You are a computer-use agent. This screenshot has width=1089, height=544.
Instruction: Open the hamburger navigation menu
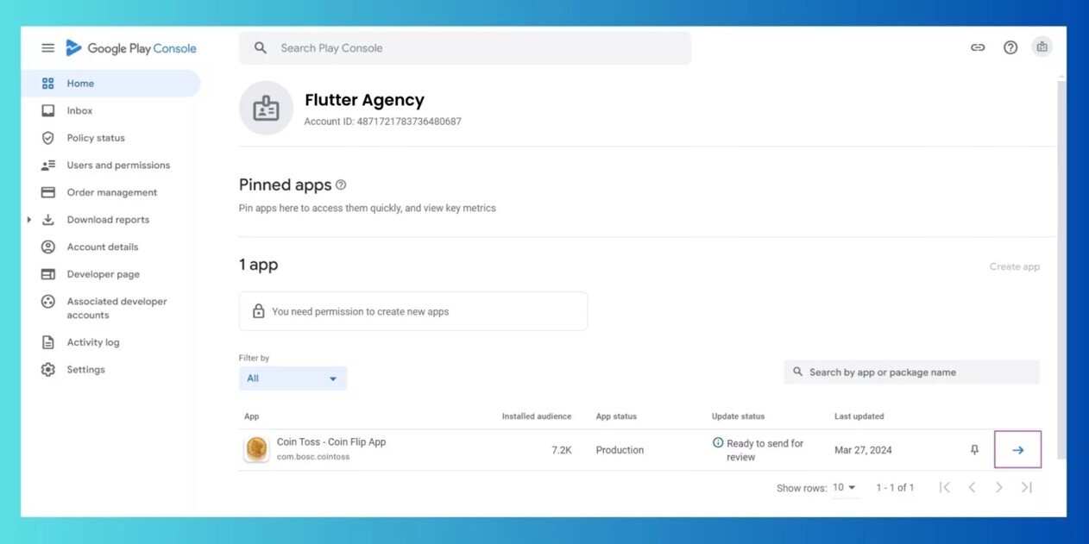tap(47, 48)
